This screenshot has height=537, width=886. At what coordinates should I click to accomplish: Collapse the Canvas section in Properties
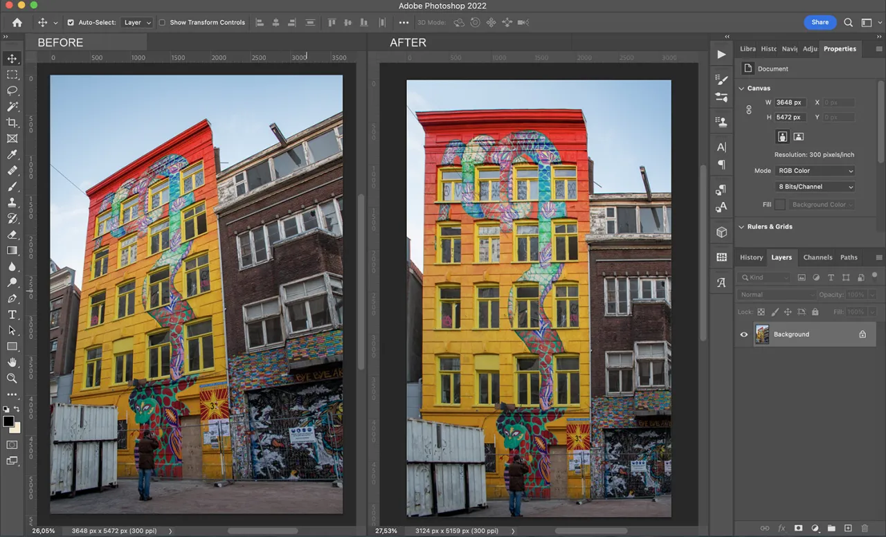coord(741,88)
